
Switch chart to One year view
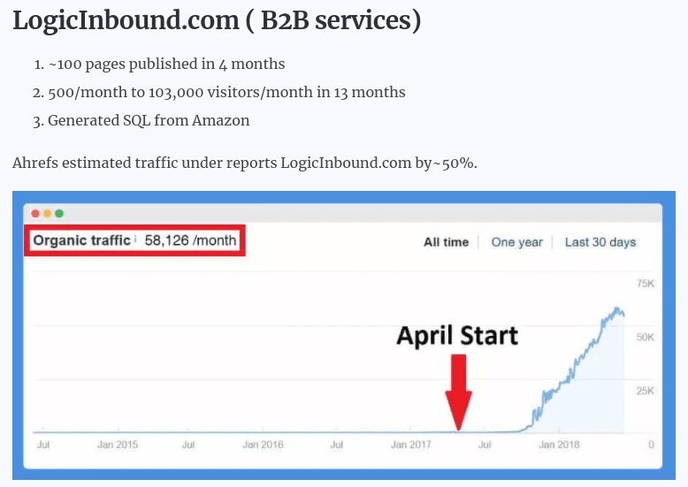pyautogui.click(x=516, y=242)
